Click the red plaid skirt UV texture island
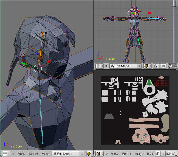Image resolution: width=178 pixels, height=157 pixels. pos(161,81)
